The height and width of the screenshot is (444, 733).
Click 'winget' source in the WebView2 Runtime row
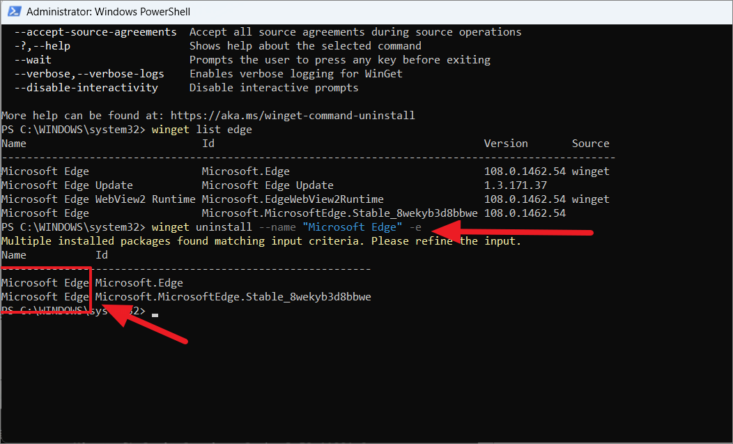coord(590,199)
